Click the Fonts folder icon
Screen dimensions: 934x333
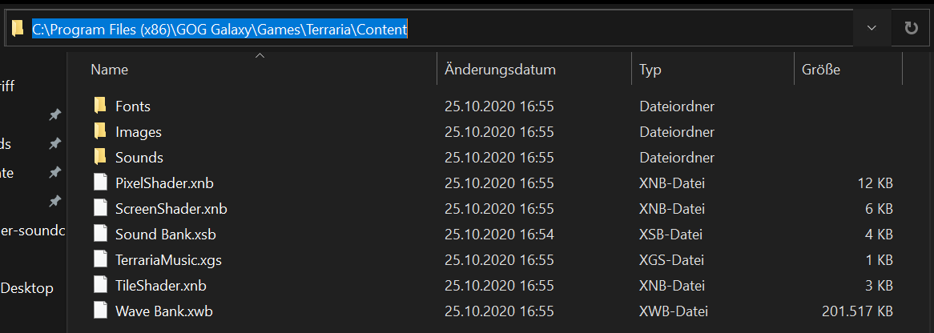pyautogui.click(x=100, y=106)
